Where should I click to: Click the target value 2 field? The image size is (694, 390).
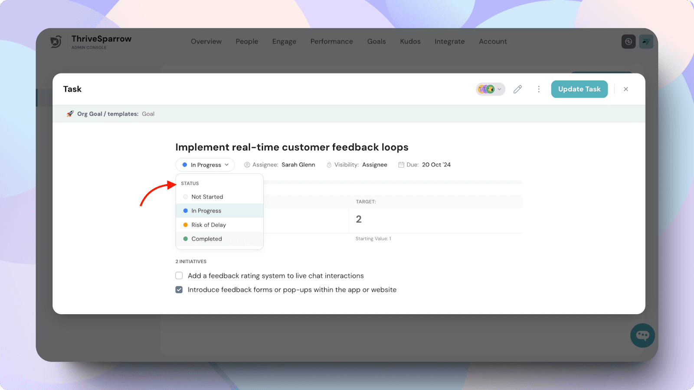click(359, 220)
